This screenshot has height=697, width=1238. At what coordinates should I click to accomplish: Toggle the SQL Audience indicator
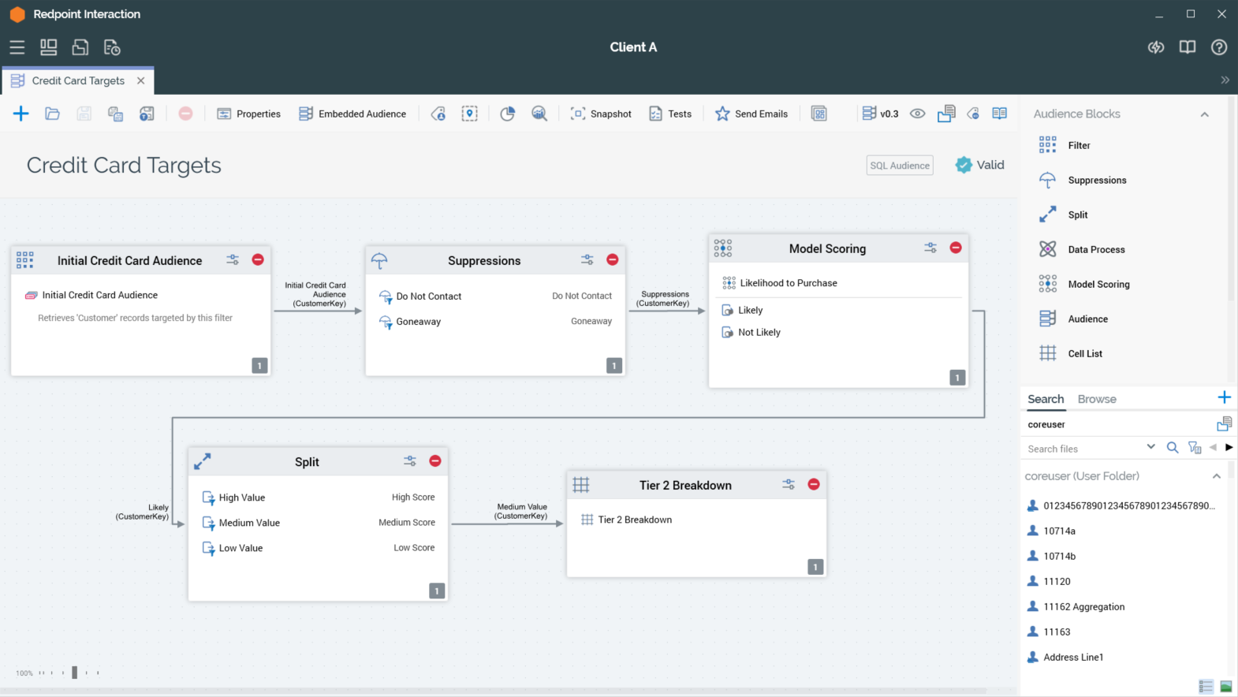(x=899, y=166)
